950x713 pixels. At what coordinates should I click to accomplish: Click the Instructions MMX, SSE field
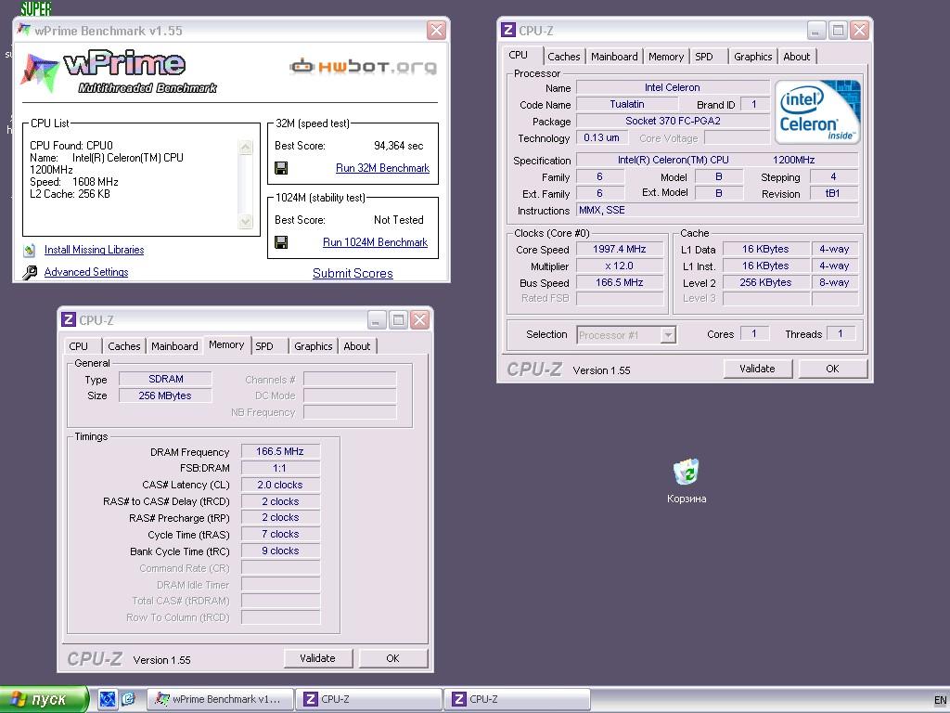pyautogui.click(x=717, y=211)
